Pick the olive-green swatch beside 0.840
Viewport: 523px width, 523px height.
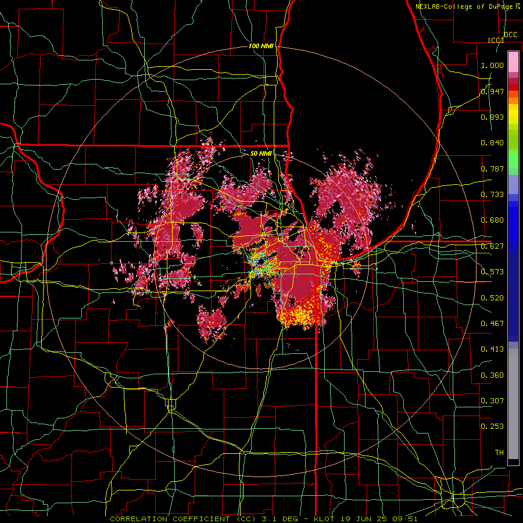[x=513, y=139]
